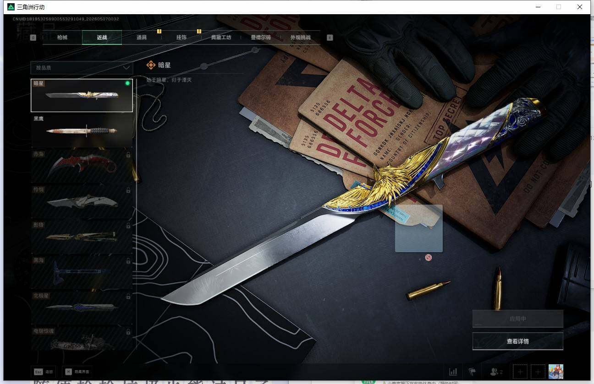Open the 道具 tab
This screenshot has width=594, height=384.
pos(142,38)
